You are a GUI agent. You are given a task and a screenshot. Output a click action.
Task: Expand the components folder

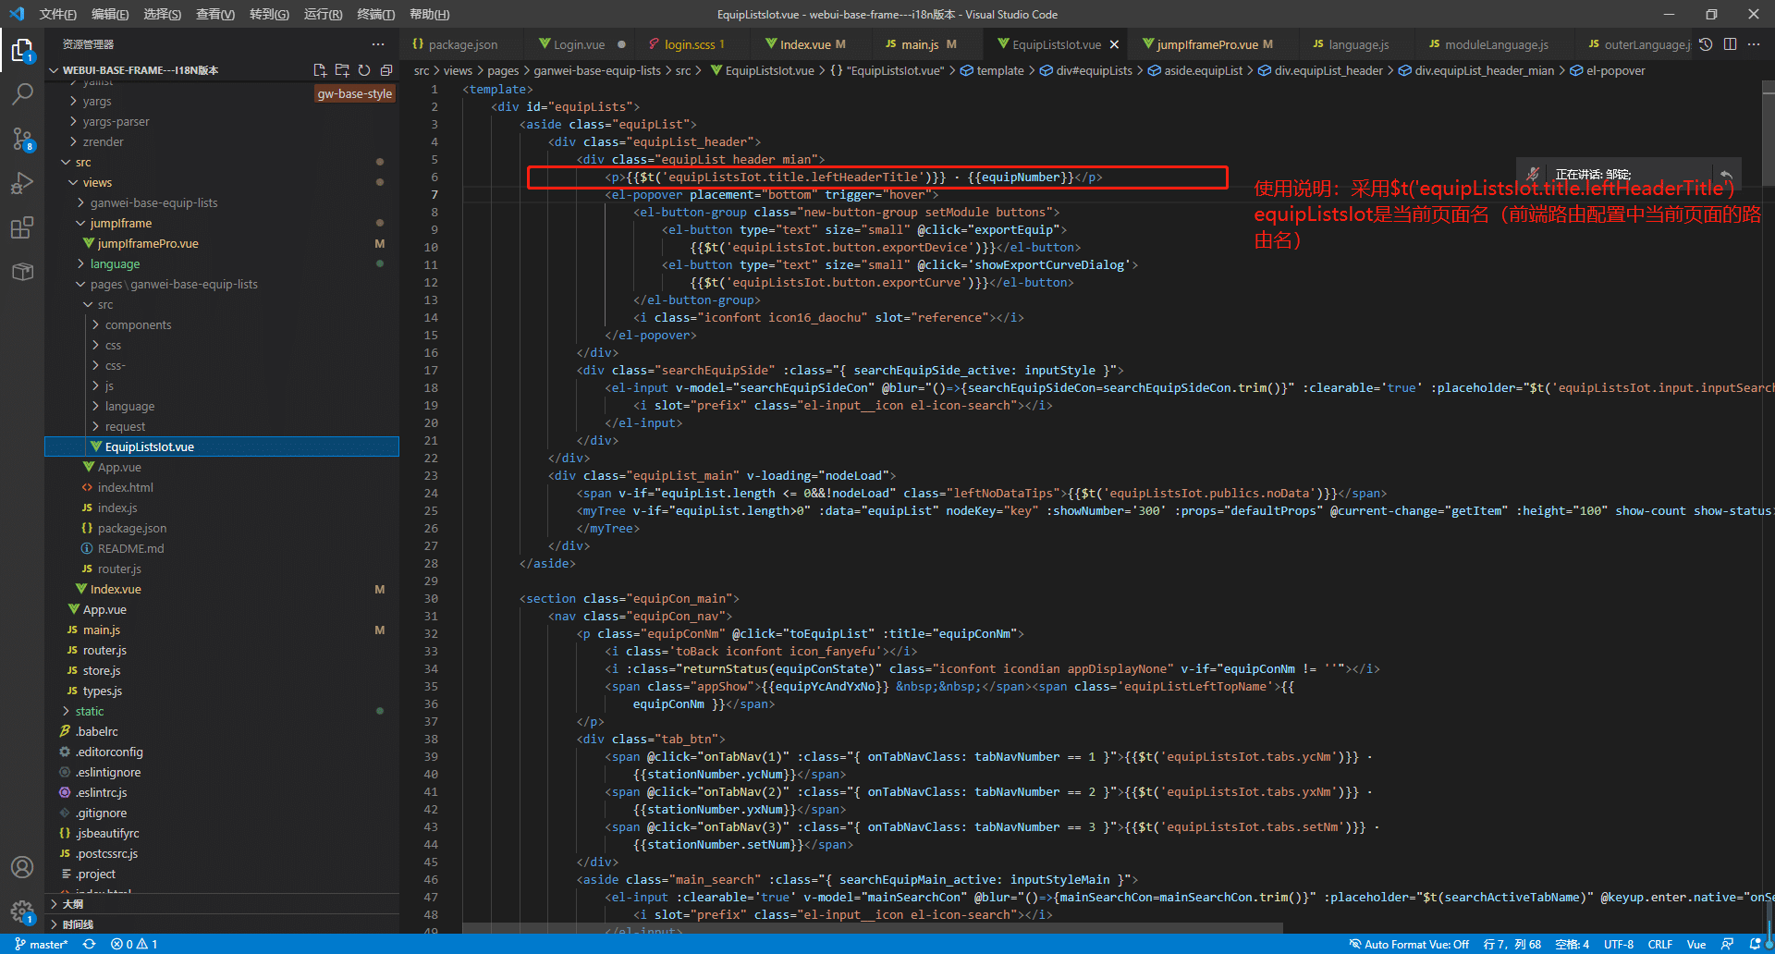138,325
